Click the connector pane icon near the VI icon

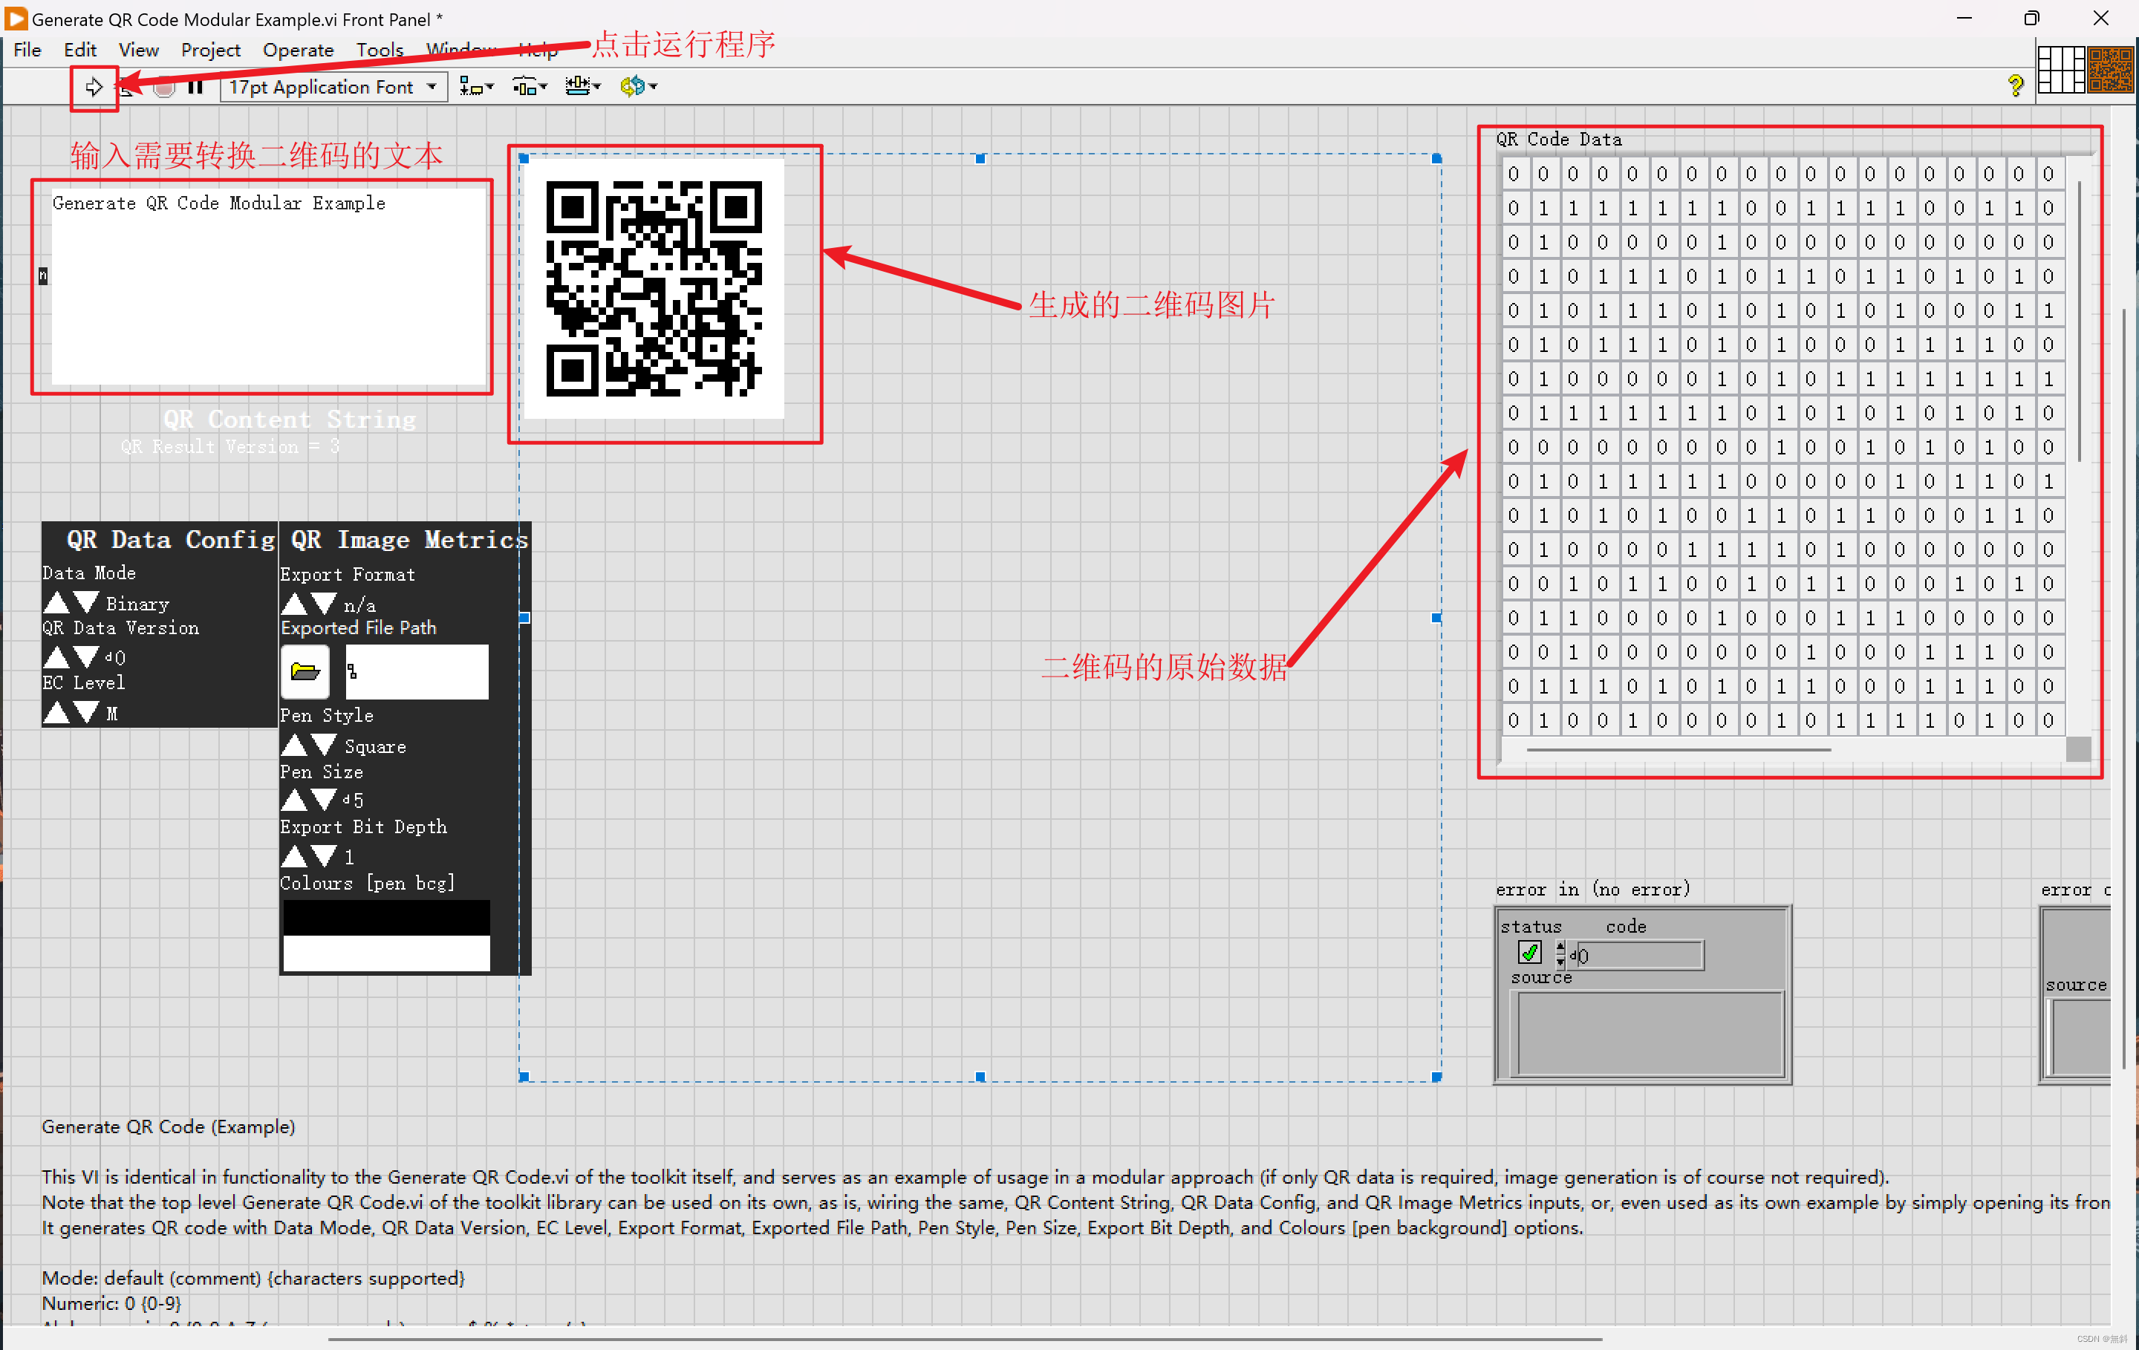[x=2061, y=70]
